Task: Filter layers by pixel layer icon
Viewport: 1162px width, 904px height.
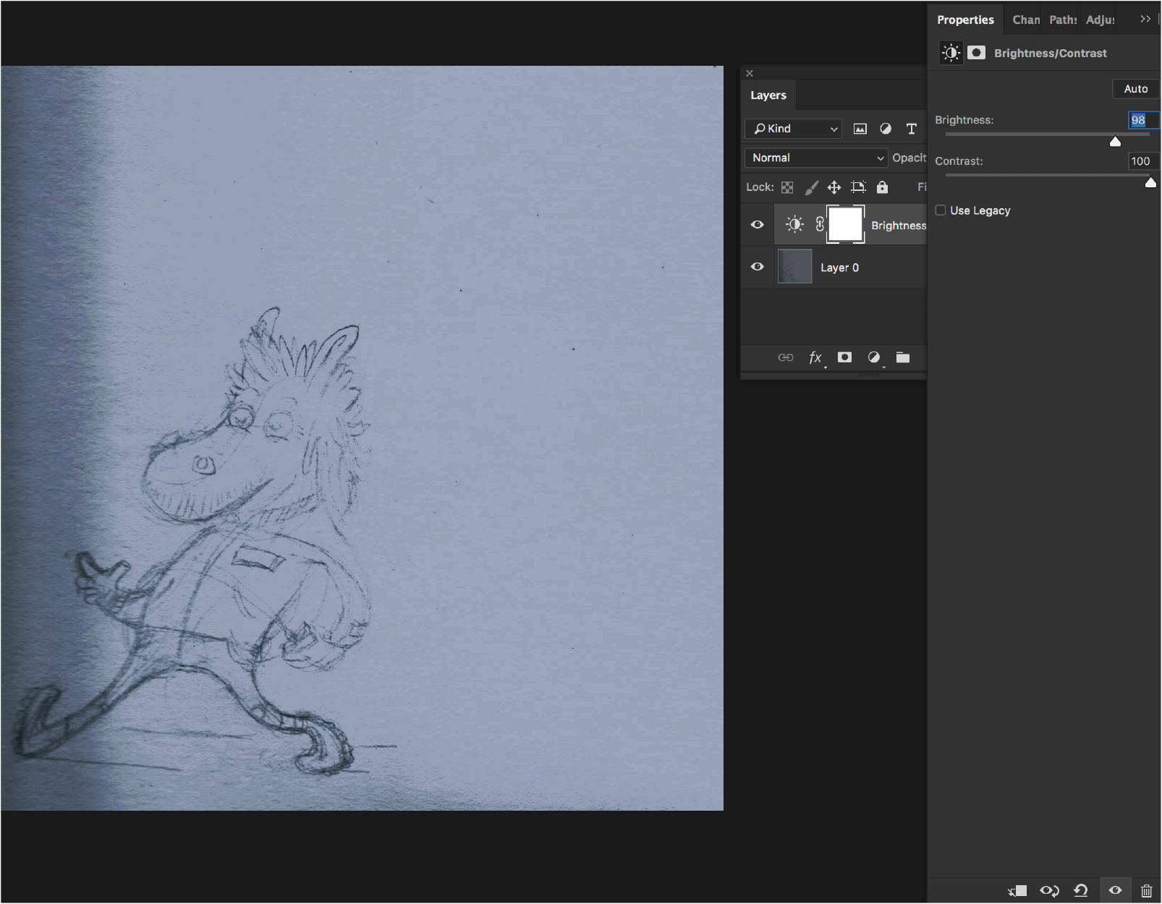Action: pos(860,129)
